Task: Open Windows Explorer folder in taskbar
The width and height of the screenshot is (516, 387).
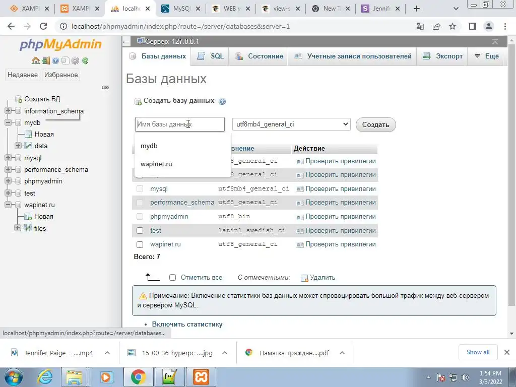Action: [x=74, y=377]
